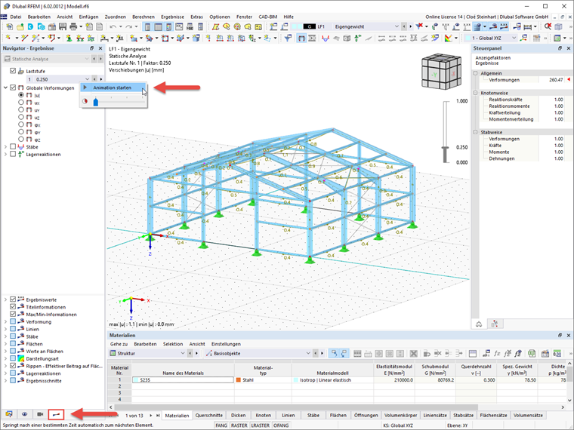Click the film-strip animation icon in toolbar

(x=312, y=38)
